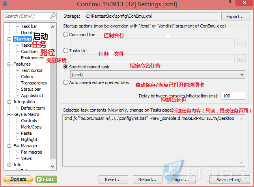Open the Update settings page
Image resolution: width=254 pixels, height=187 pixels.
pos(28,33)
